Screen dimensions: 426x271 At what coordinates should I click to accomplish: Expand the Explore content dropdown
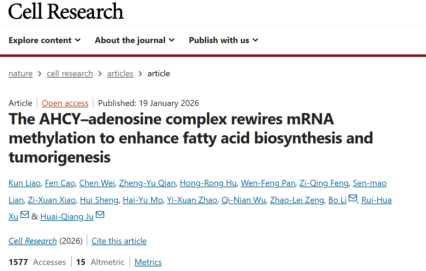45,40
